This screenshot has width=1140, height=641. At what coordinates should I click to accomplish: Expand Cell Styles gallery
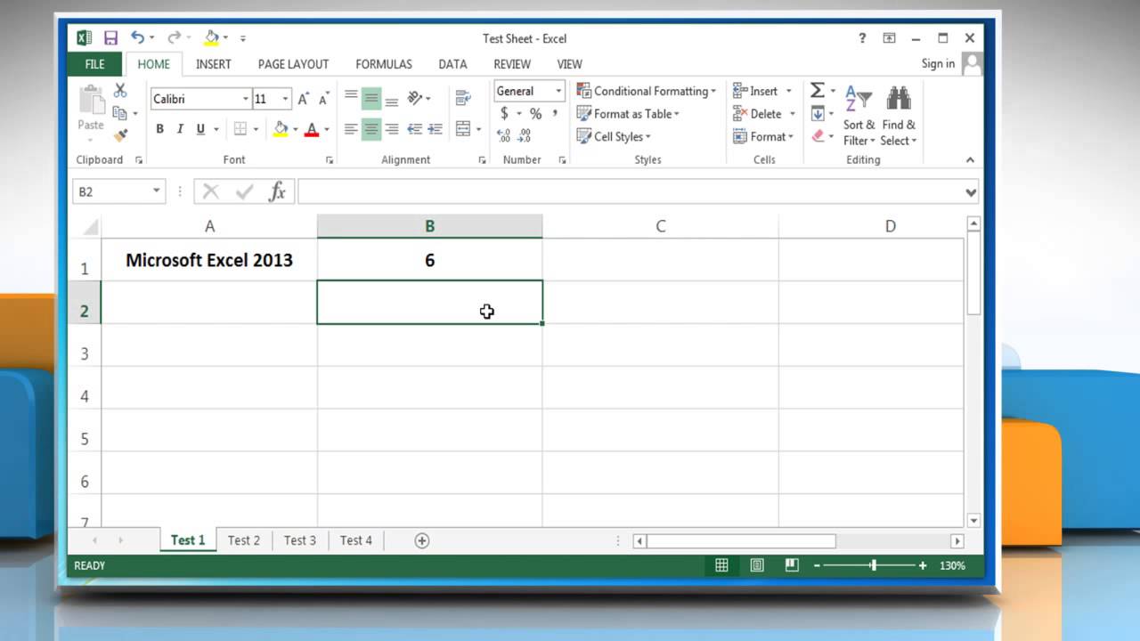pyautogui.click(x=614, y=136)
